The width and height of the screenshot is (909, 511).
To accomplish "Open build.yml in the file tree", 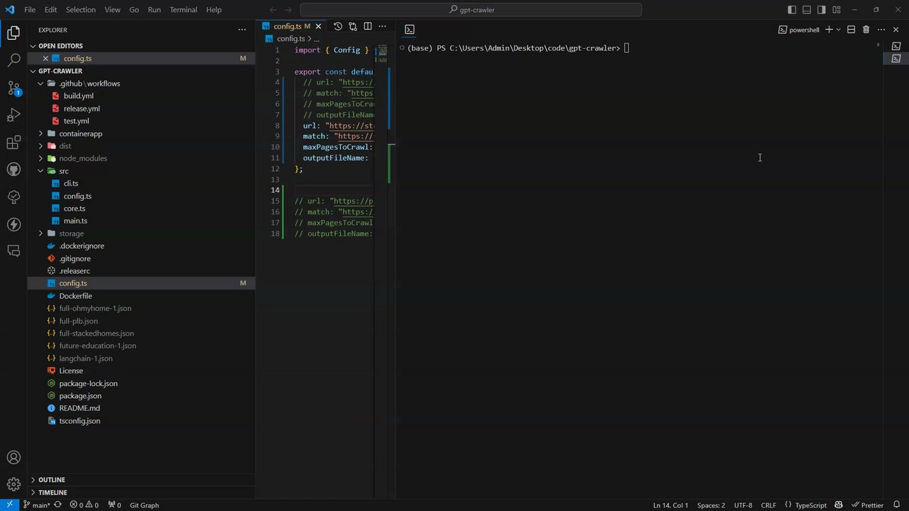I will click(x=78, y=96).
